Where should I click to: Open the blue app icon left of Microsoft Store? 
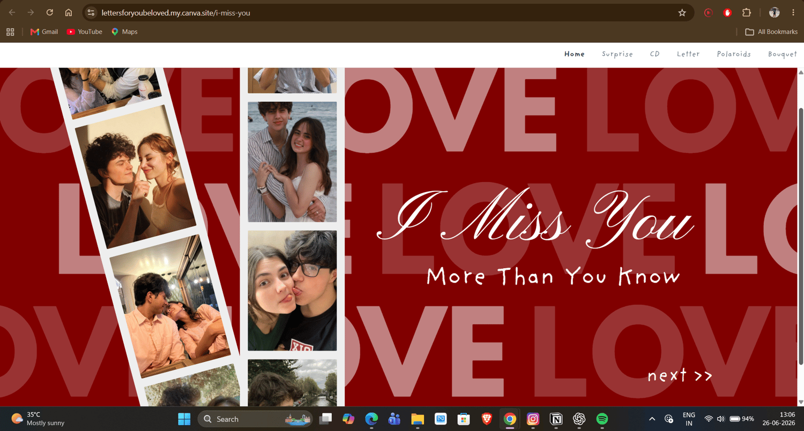(x=441, y=419)
